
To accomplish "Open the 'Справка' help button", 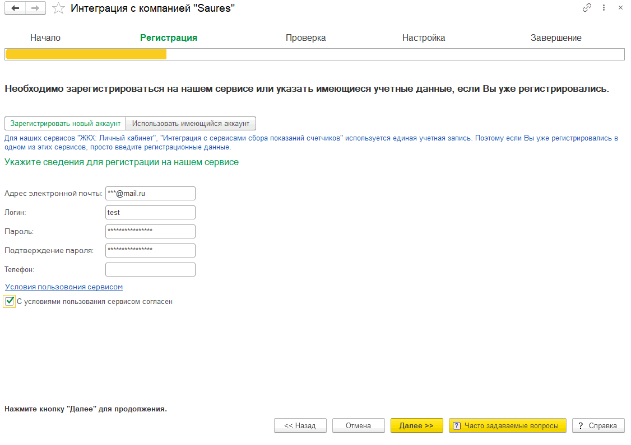I will [598, 426].
